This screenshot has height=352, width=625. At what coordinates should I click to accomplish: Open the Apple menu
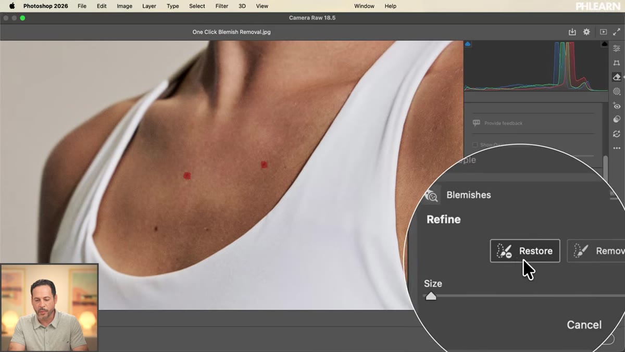[12, 6]
